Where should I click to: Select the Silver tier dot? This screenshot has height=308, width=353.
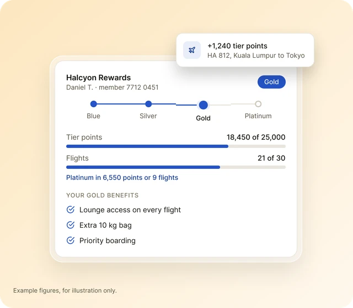[x=148, y=104]
